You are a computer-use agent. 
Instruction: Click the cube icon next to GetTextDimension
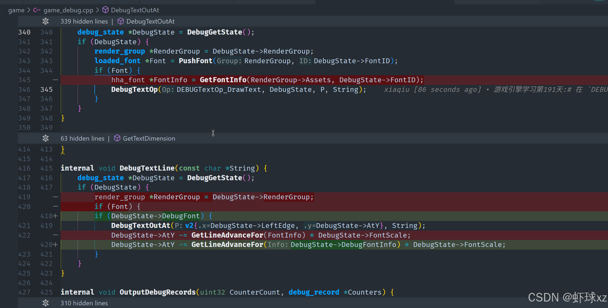pos(117,138)
